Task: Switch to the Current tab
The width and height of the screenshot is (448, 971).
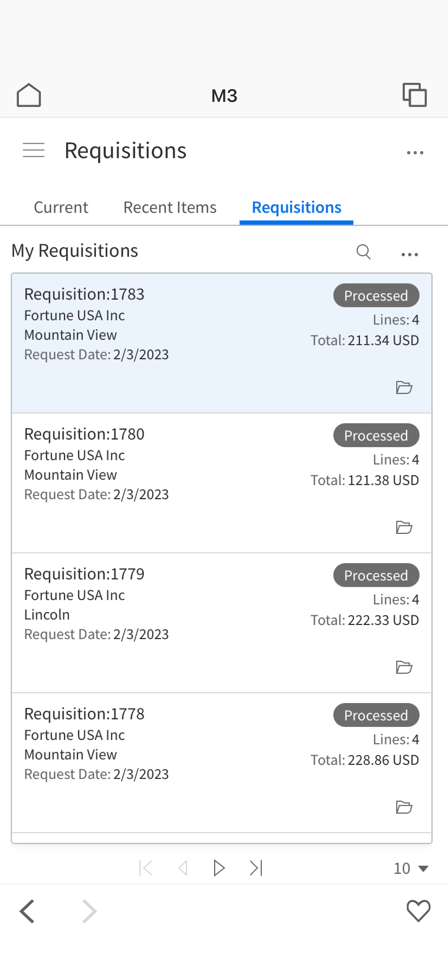Action: pos(61,207)
